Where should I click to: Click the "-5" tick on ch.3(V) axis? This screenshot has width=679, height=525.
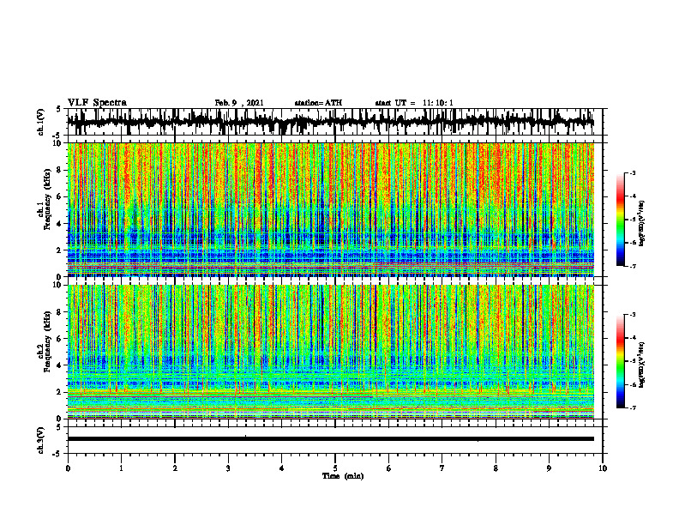tap(57, 454)
